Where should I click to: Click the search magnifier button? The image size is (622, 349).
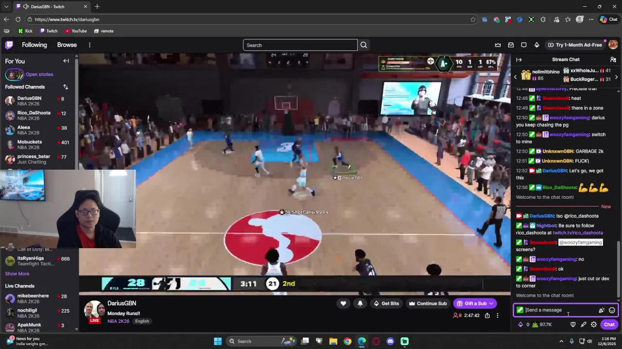363,45
